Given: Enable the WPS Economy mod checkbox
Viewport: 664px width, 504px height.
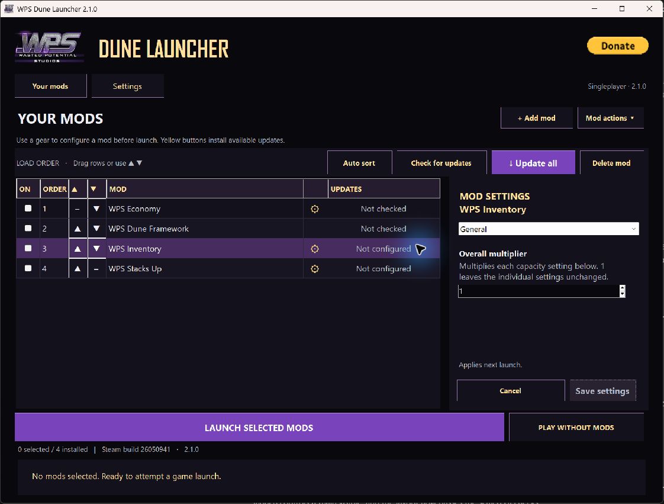Looking at the screenshot, I should click(x=28, y=208).
